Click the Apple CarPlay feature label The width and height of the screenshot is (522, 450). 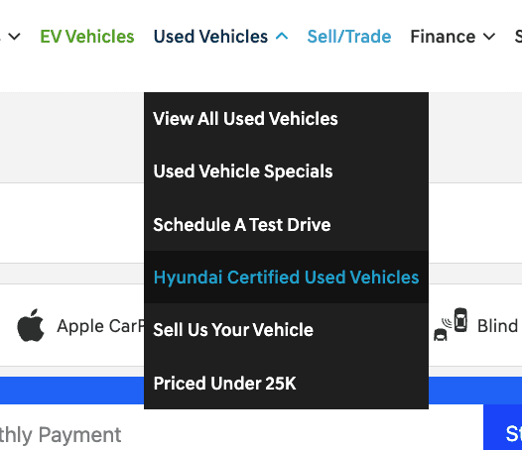pyautogui.click(x=100, y=326)
